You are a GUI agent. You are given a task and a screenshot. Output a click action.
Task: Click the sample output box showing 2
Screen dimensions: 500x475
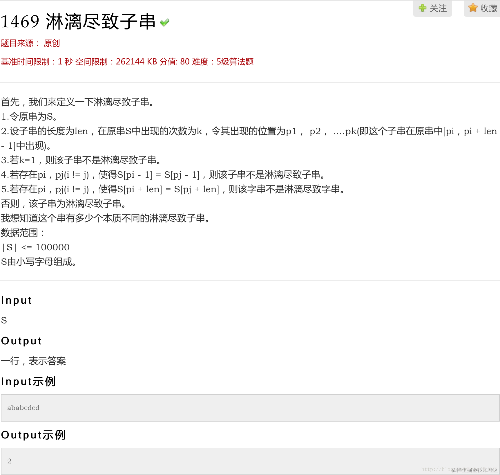[x=250, y=461]
